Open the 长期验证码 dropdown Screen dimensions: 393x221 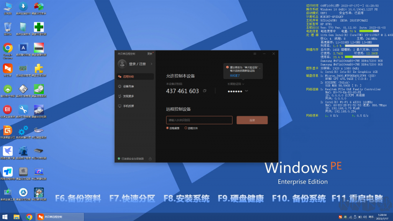click(236, 84)
